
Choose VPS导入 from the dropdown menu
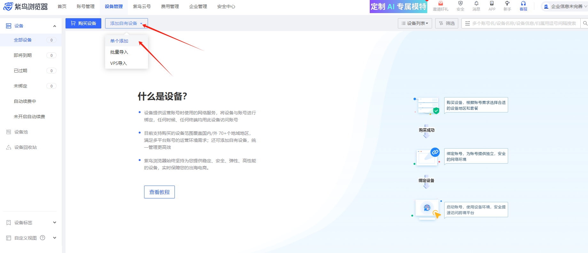pyautogui.click(x=127, y=63)
